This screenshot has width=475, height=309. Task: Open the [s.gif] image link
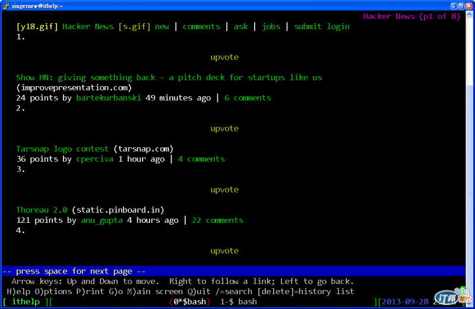(134, 27)
